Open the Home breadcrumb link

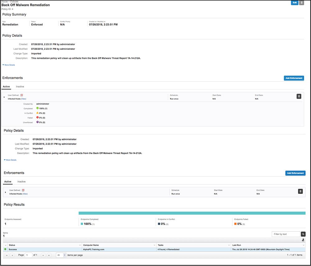click(4, 1)
